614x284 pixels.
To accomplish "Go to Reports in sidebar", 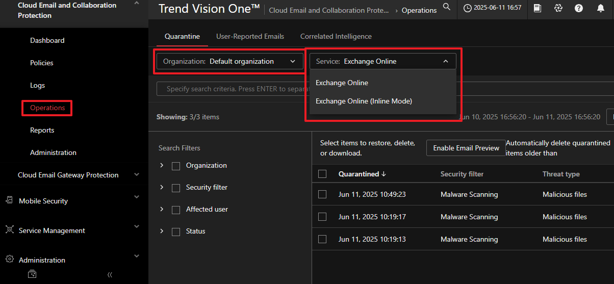I will pos(42,130).
